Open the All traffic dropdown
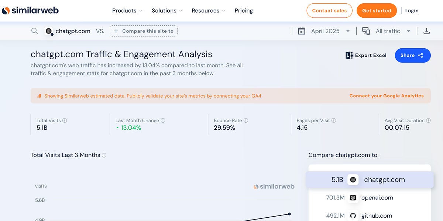This screenshot has width=443, height=221. [393, 31]
